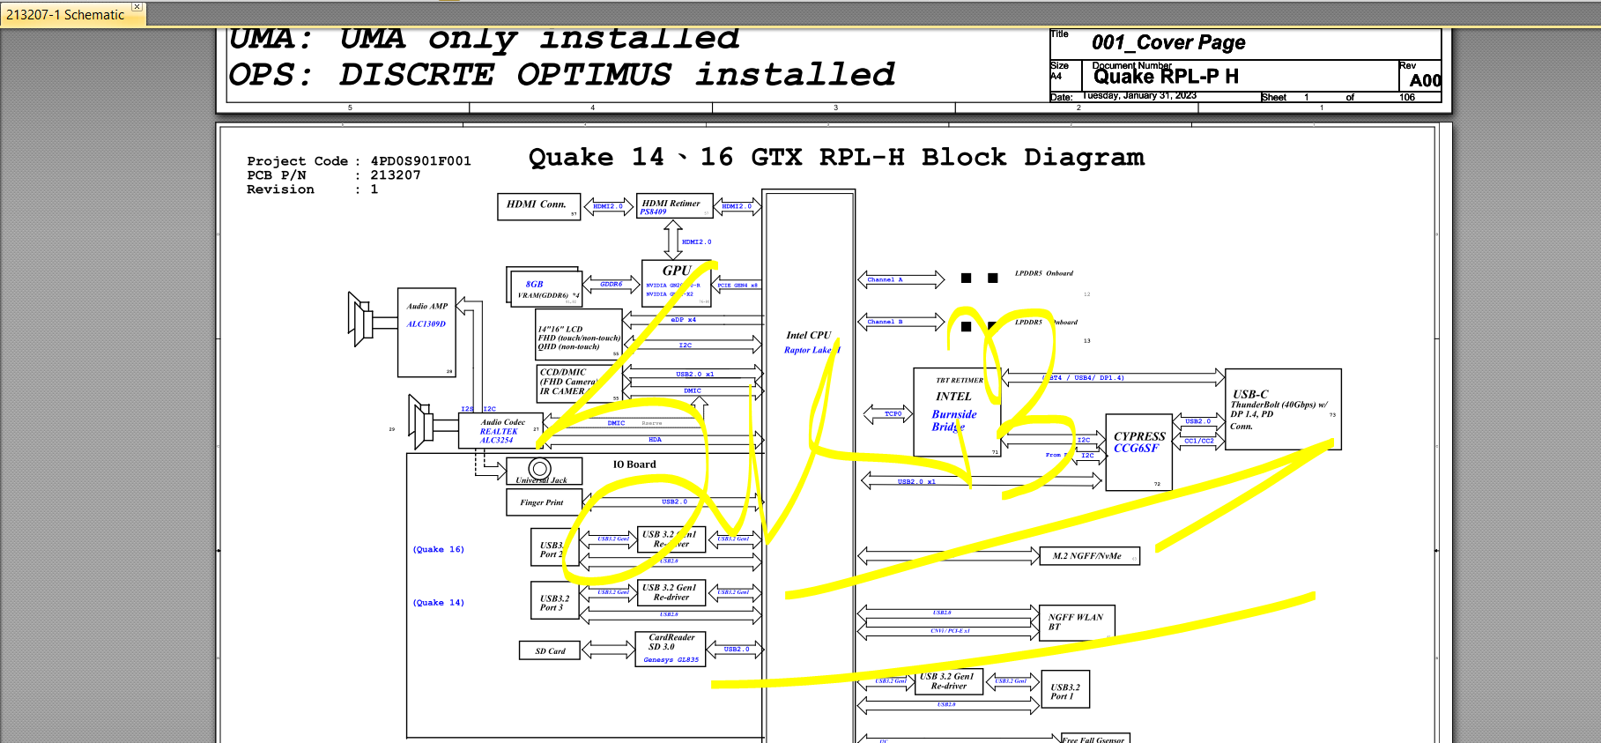Click 'OPS: DISCRTE OPTIMUS installed' note
The width and height of the screenshot is (1601, 743).
(561, 75)
